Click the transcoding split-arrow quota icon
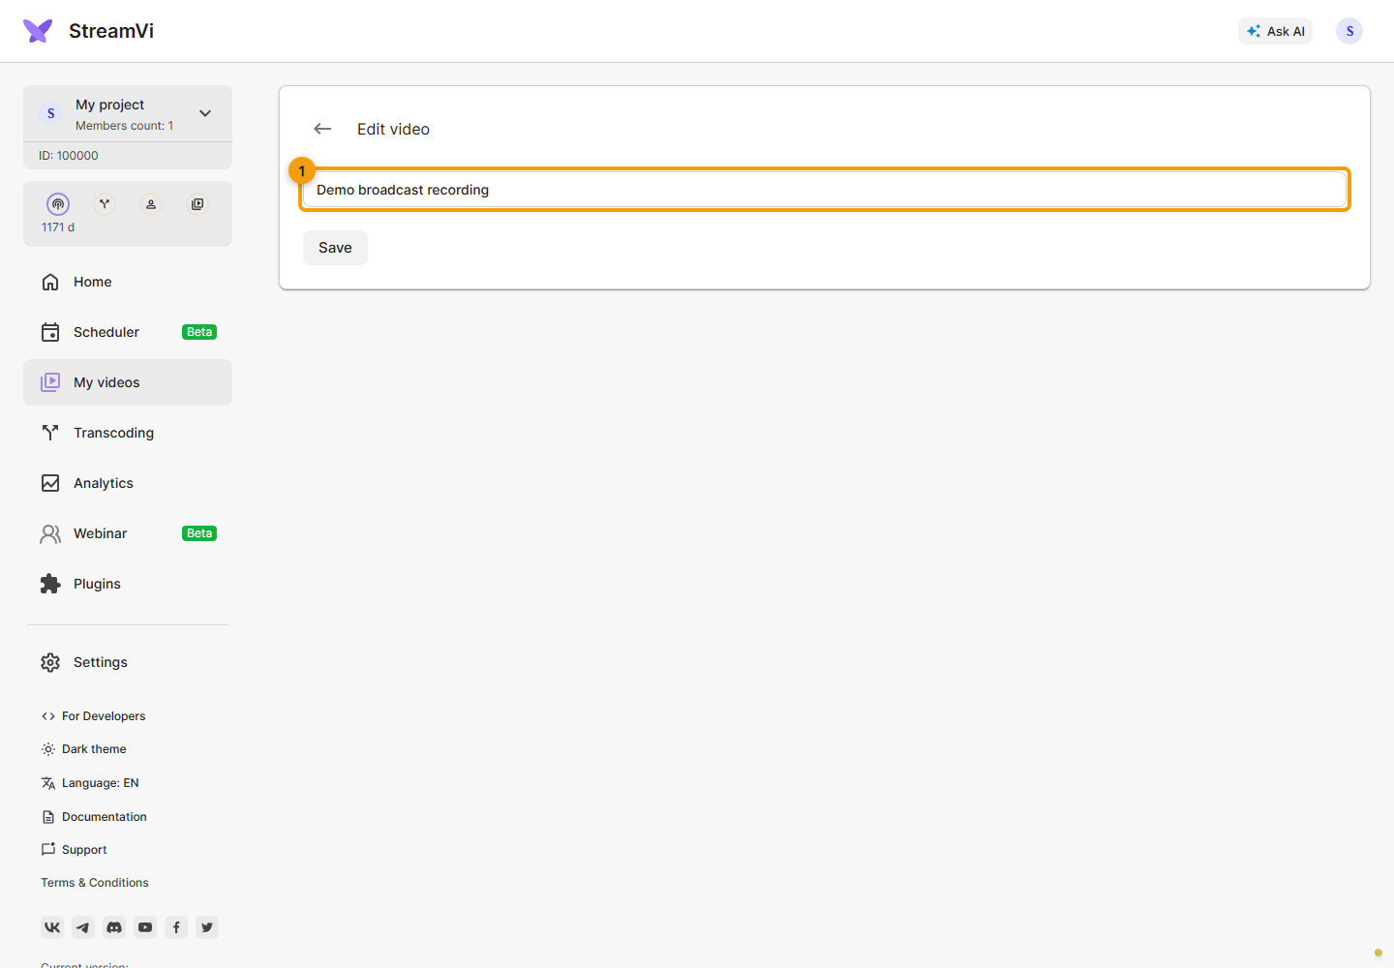This screenshot has height=968, width=1394. (x=105, y=204)
